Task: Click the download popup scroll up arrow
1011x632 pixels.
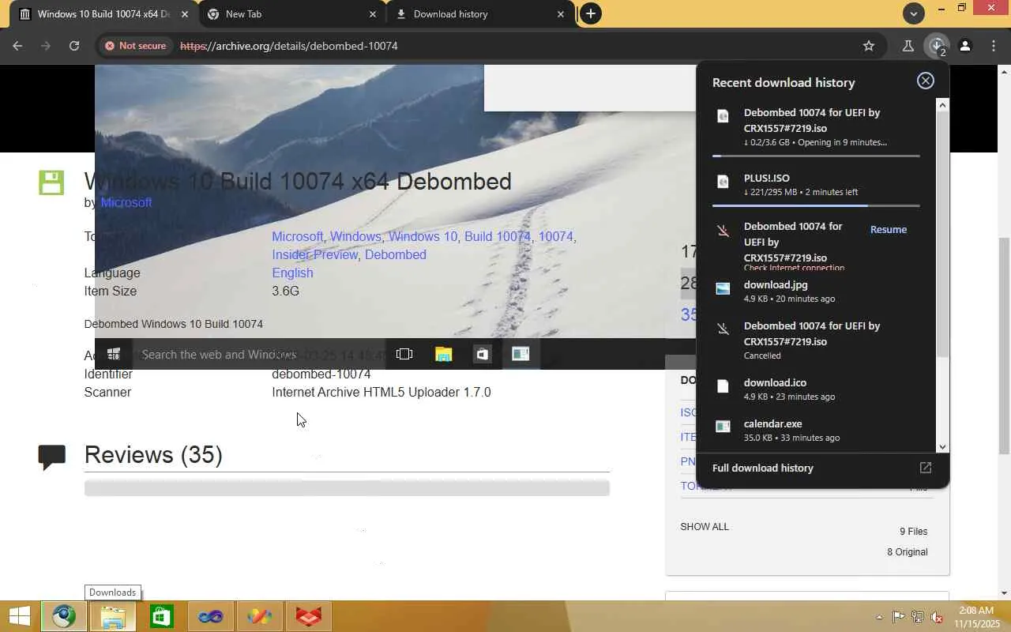Action: point(941,104)
